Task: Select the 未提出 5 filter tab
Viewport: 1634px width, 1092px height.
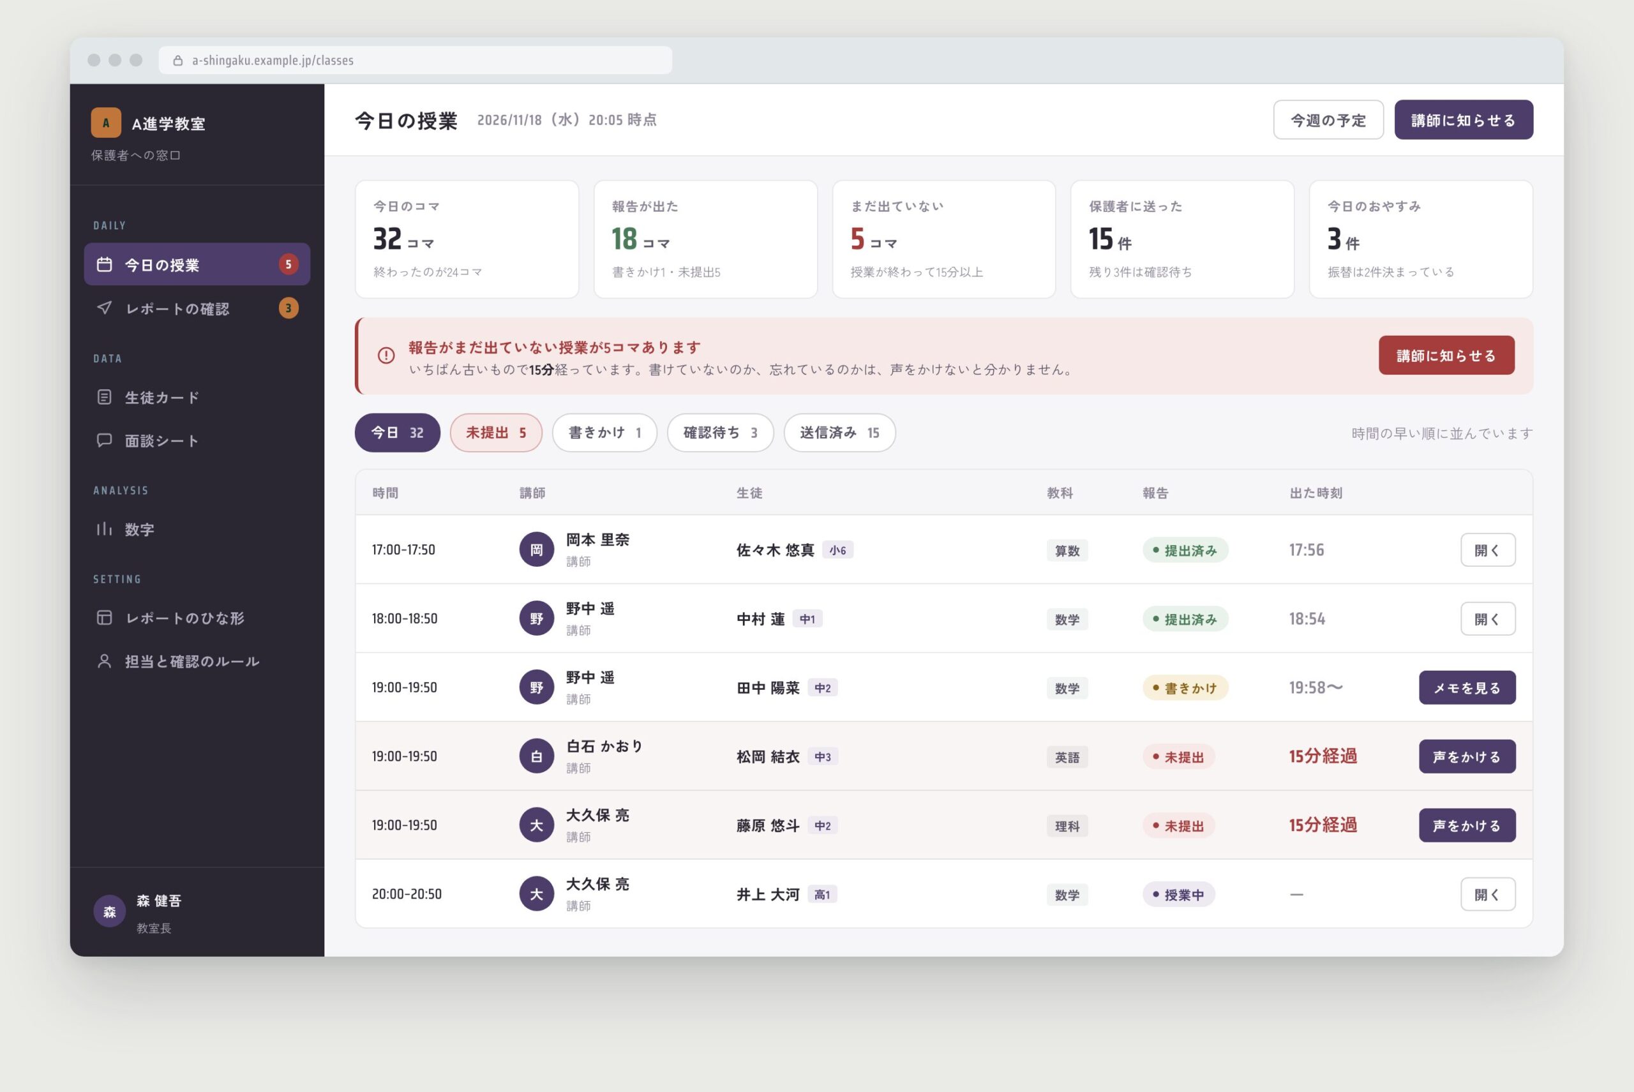Action: coord(496,433)
